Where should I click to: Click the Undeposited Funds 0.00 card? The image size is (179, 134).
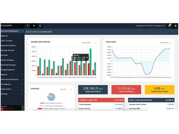pyautogui.click(x=160, y=90)
